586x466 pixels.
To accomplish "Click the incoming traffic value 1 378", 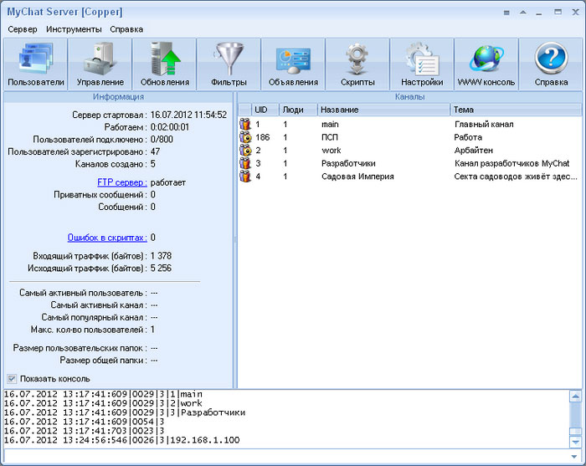I will (x=161, y=256).
